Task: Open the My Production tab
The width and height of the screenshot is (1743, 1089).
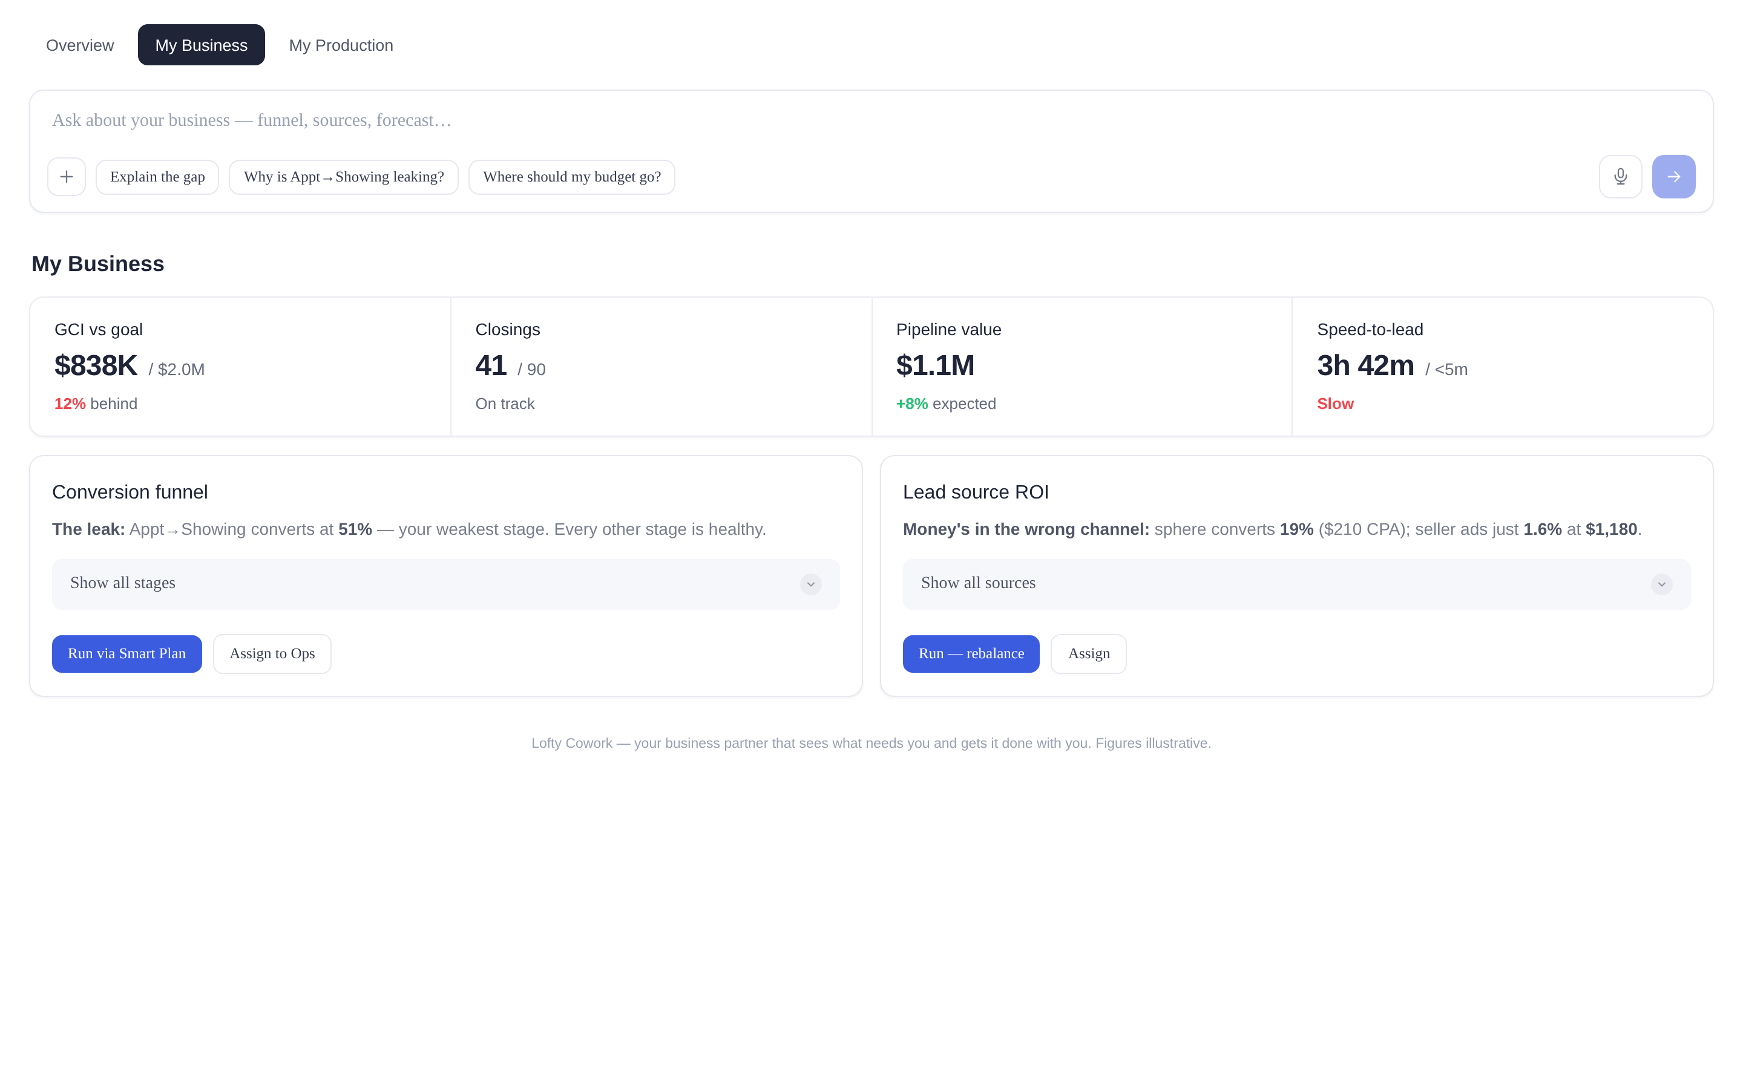Action: (x=341, y=45)
